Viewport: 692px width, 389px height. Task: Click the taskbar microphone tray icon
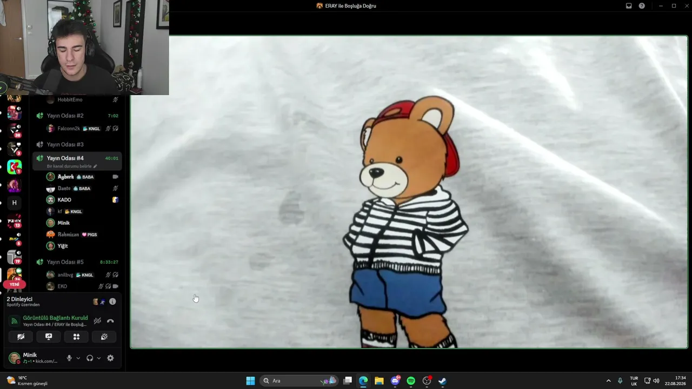(x=620, y=381)
